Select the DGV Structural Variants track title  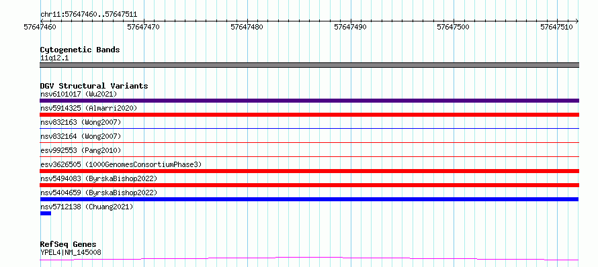coord(94,86)
